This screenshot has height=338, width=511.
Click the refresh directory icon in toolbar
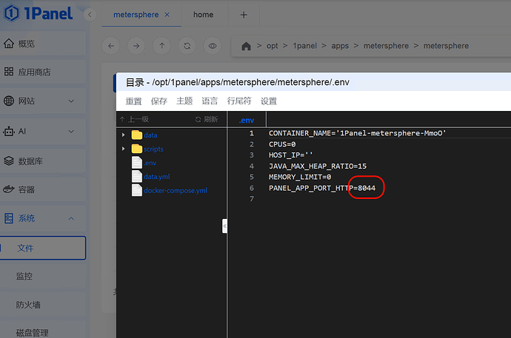(x=187, y=46)
